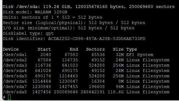Click the 119.24 GiB disk size text

click(x=56, y=7)
